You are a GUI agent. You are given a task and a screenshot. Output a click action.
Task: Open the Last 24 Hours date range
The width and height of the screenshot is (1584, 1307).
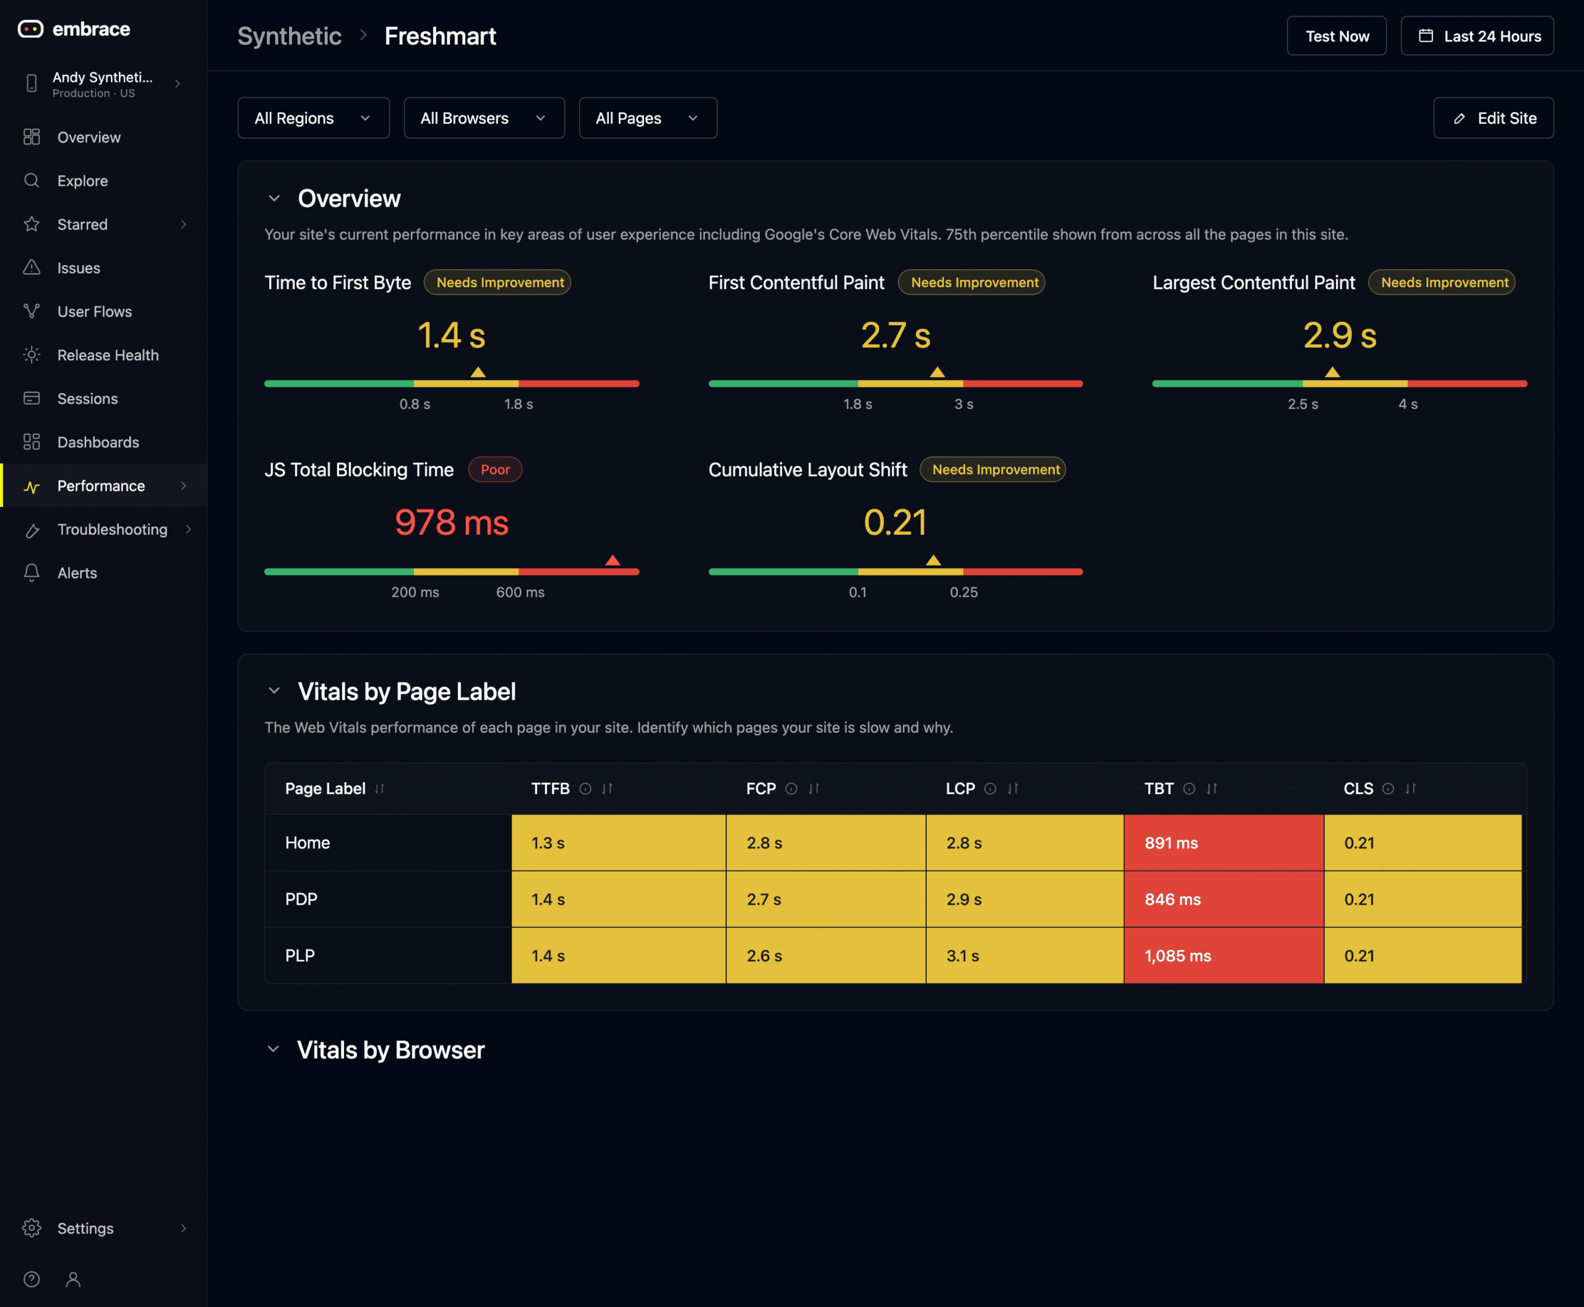pos(1477,36)
